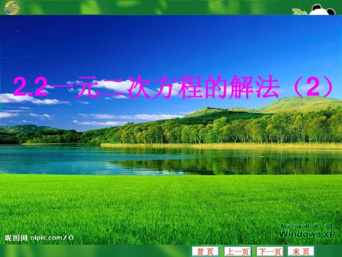The width and height of the screenshot is (342, 257).
Task: Click the Windows XP logo text
Action: (x=307, y=234)
